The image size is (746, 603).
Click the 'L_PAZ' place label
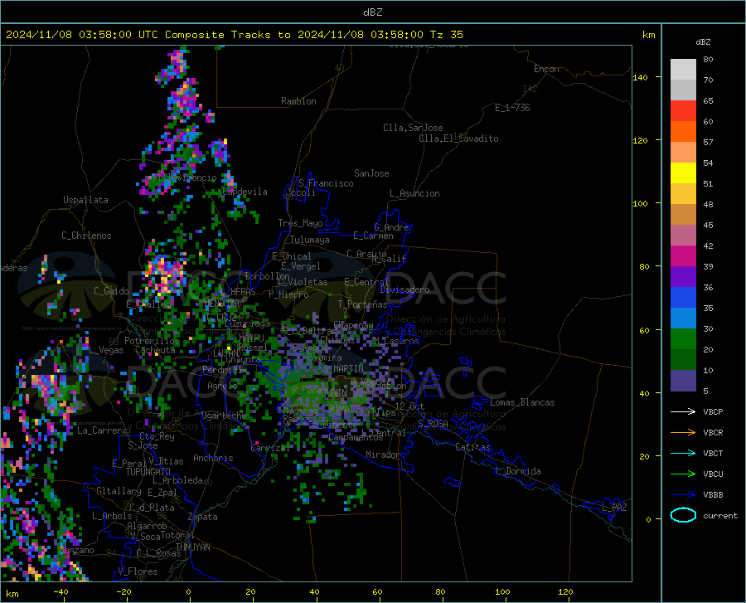click(x=614, y=508)
